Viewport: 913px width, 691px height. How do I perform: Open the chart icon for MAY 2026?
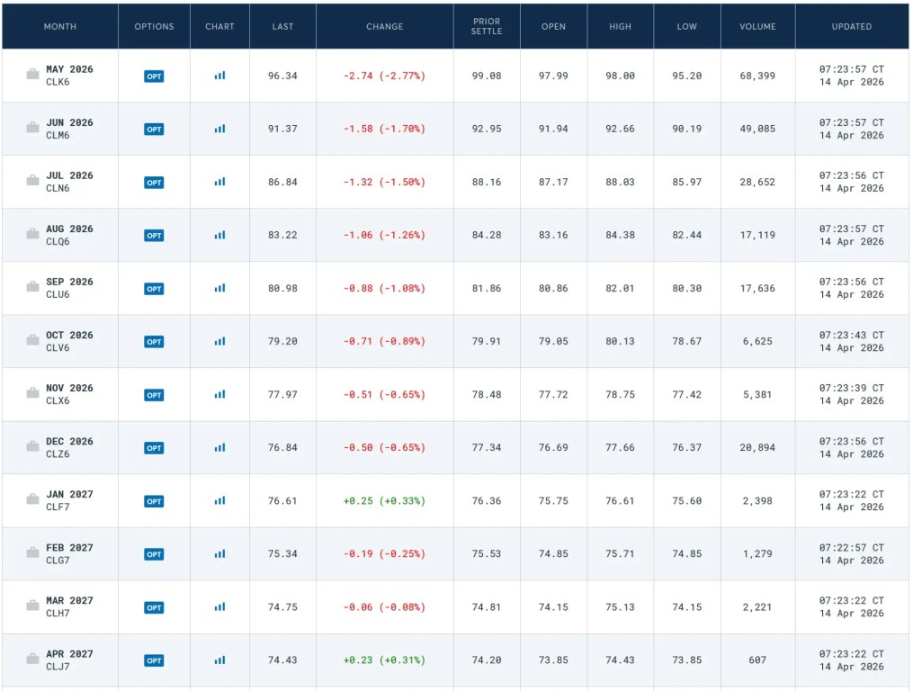click(219, 76)
